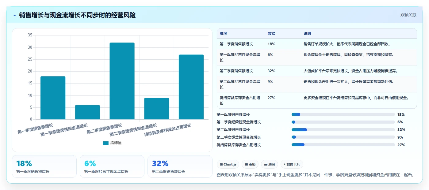The height and width of the screenshot is (190, 429).
Task: Click the 维度 column header
Action: [224, 34]
